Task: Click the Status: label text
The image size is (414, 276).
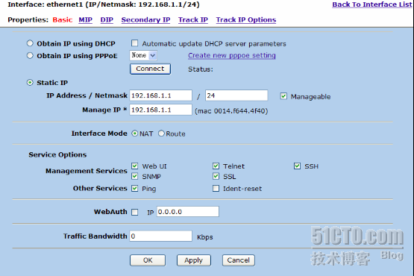Action: pos(201,69)
